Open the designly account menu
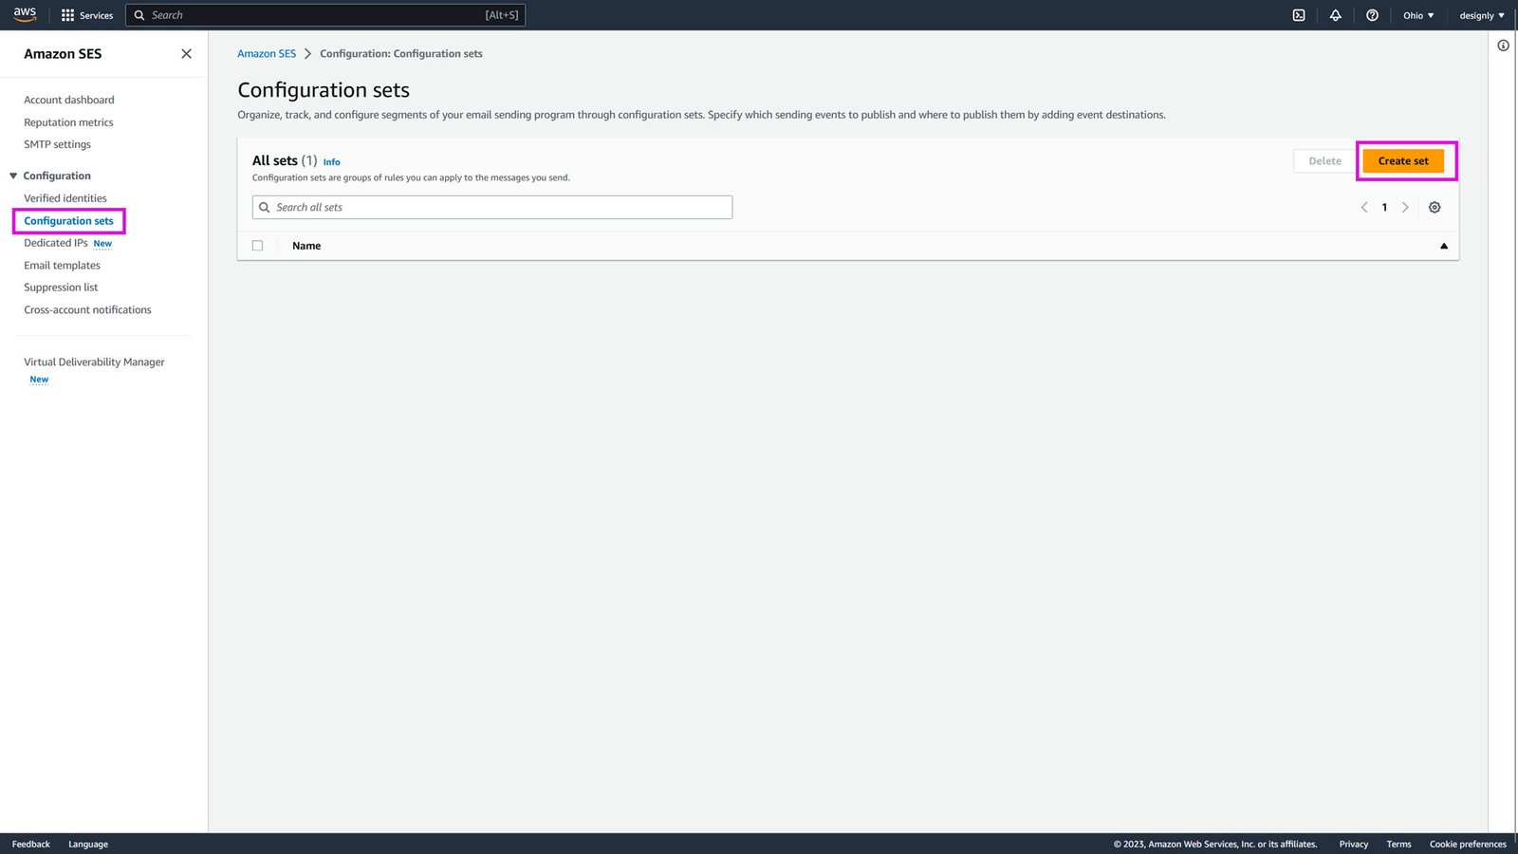 [x=1479, y=14]
